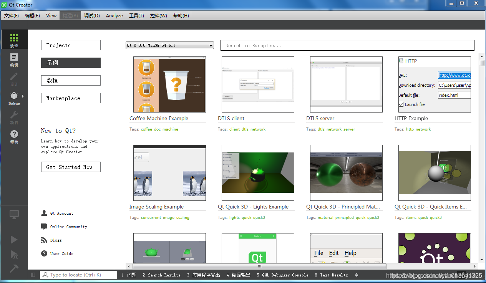Click the Blogs RSS feed icon
Image resolution: width=486 pixels, height=283 pixels.
(44, 240)
